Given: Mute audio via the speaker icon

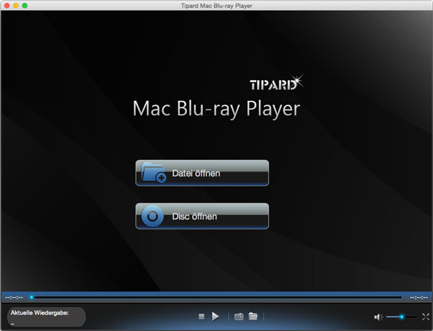Looking at the screenshot, I should tap(378, 317).
